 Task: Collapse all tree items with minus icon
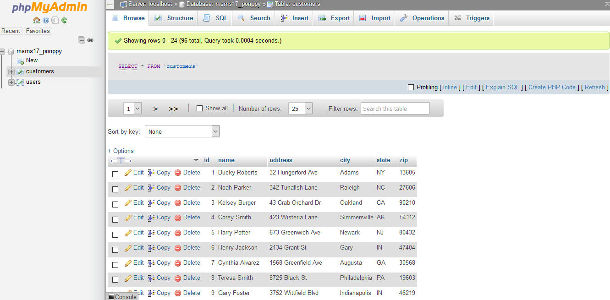[82, 40]
